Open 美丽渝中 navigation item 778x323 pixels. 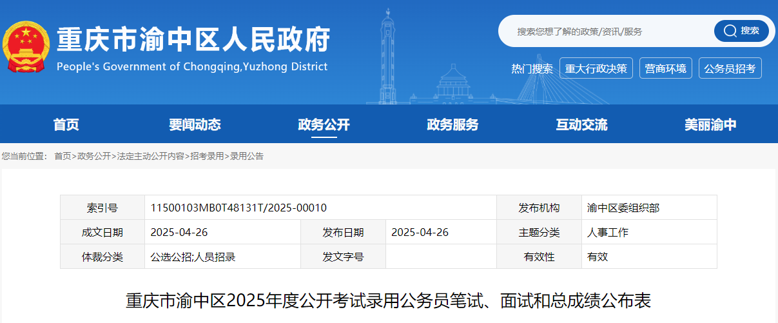[x=710, y=125]
